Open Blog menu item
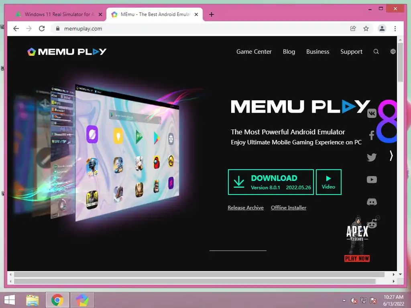The height and width of the screenshot is (308, 411). click(x=289, y=52)
